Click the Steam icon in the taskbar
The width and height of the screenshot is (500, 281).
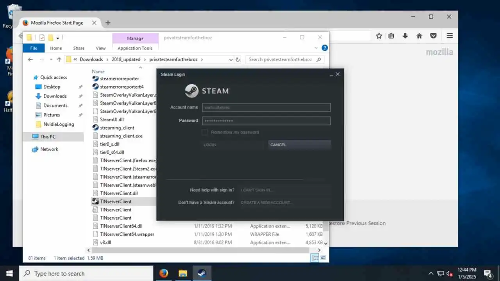tap(202, 273)
